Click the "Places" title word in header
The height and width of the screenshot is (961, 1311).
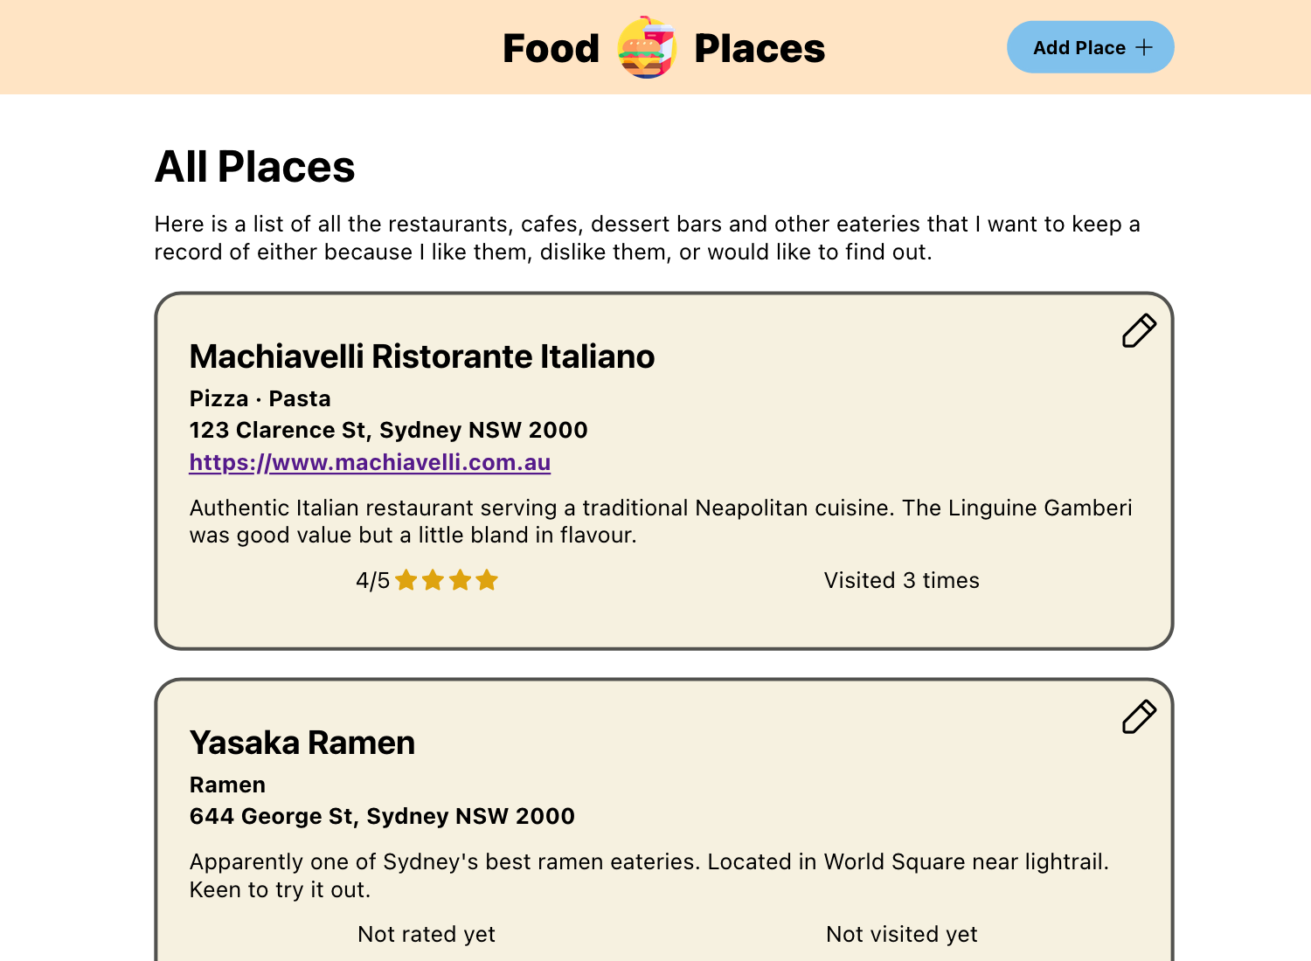pyautogui.click(x=759, y=49)
